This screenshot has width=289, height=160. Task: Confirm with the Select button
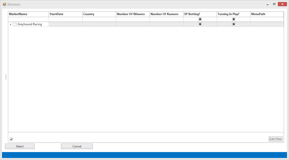coord(20,147)
